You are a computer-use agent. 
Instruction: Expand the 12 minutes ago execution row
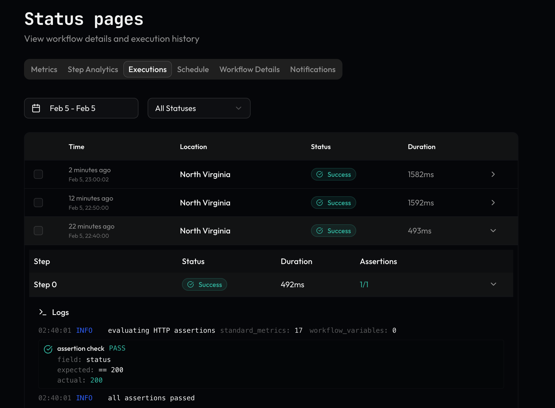(x=493, y=203)
